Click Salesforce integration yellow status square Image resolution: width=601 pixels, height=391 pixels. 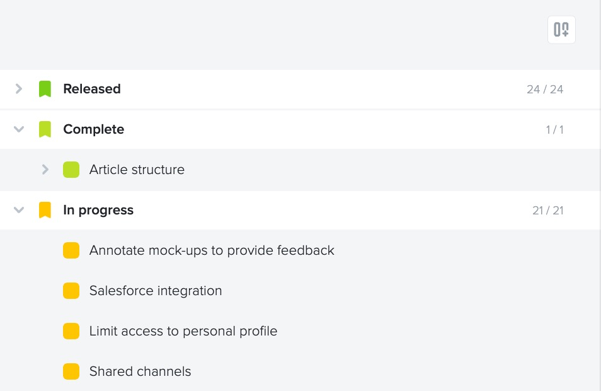(x=71, y=291)
